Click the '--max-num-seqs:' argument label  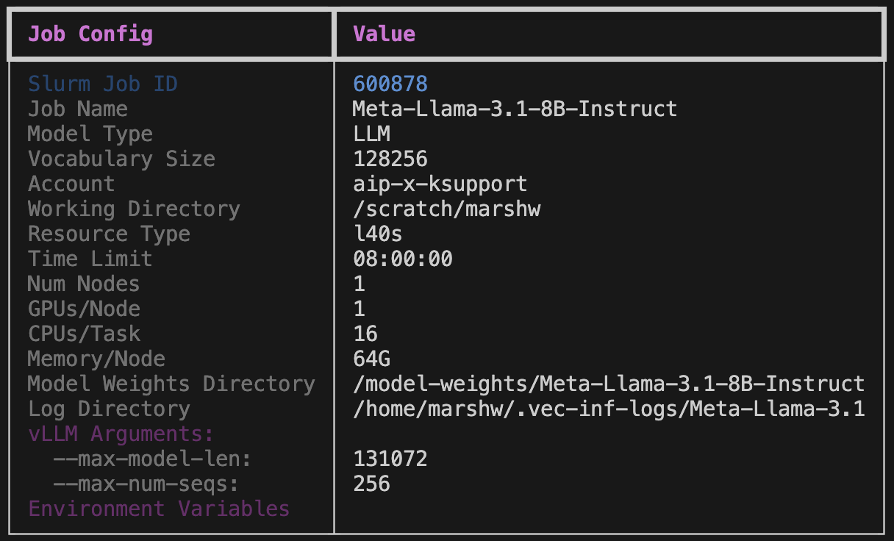tap(146, 484)
